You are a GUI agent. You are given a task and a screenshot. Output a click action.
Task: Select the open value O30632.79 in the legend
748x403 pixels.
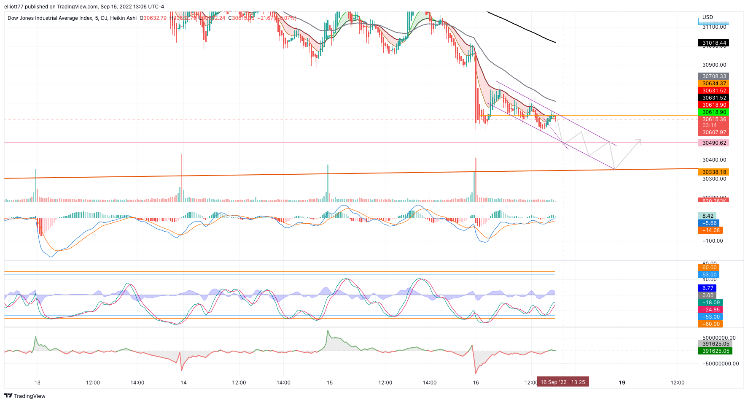pyautogui.click(x=153, y=18)
